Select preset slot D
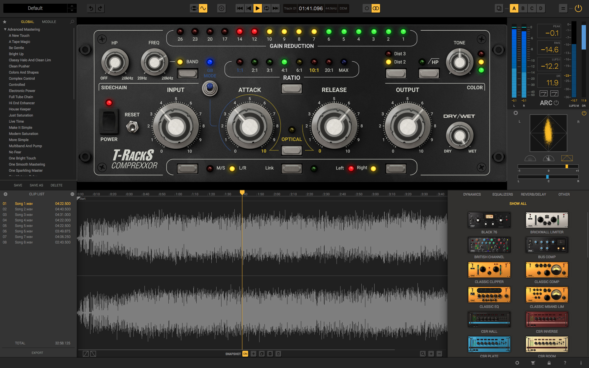Screen dimensions: 589x368 click(541, 8)
